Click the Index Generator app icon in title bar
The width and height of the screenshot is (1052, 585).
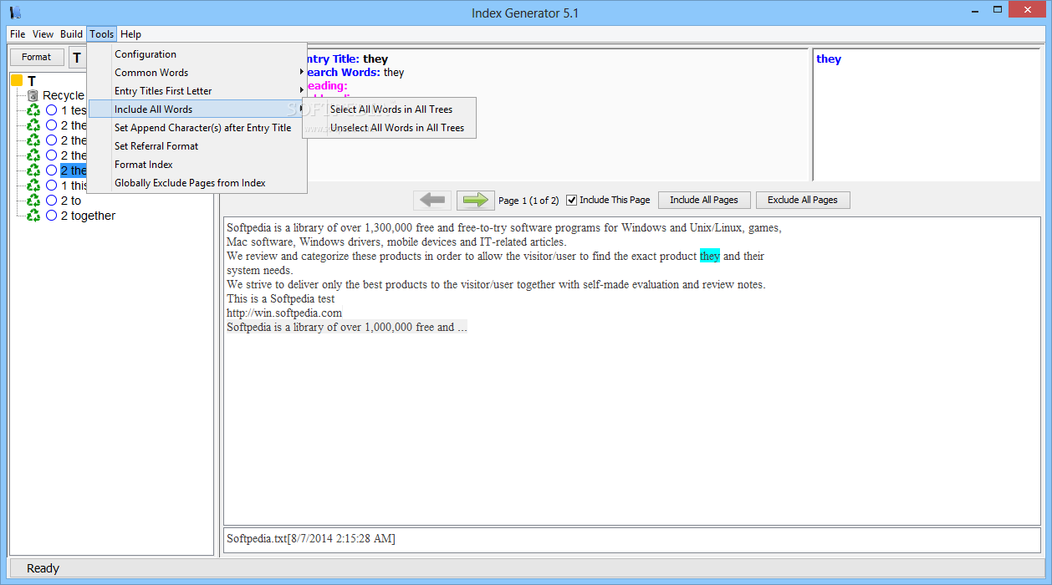tap(15, 13)
